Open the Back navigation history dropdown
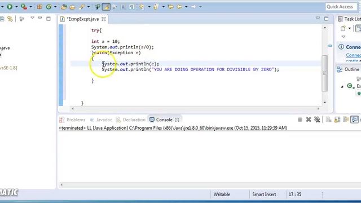 186,7
